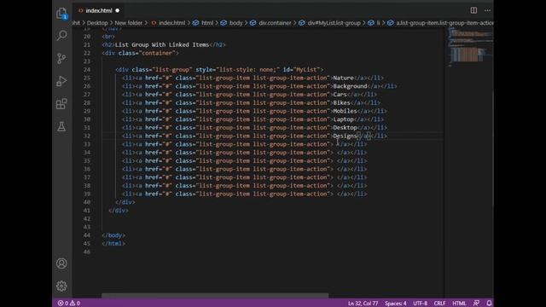
Task: Open Desktop breadcrumb segment
Action: coord(97,23)
